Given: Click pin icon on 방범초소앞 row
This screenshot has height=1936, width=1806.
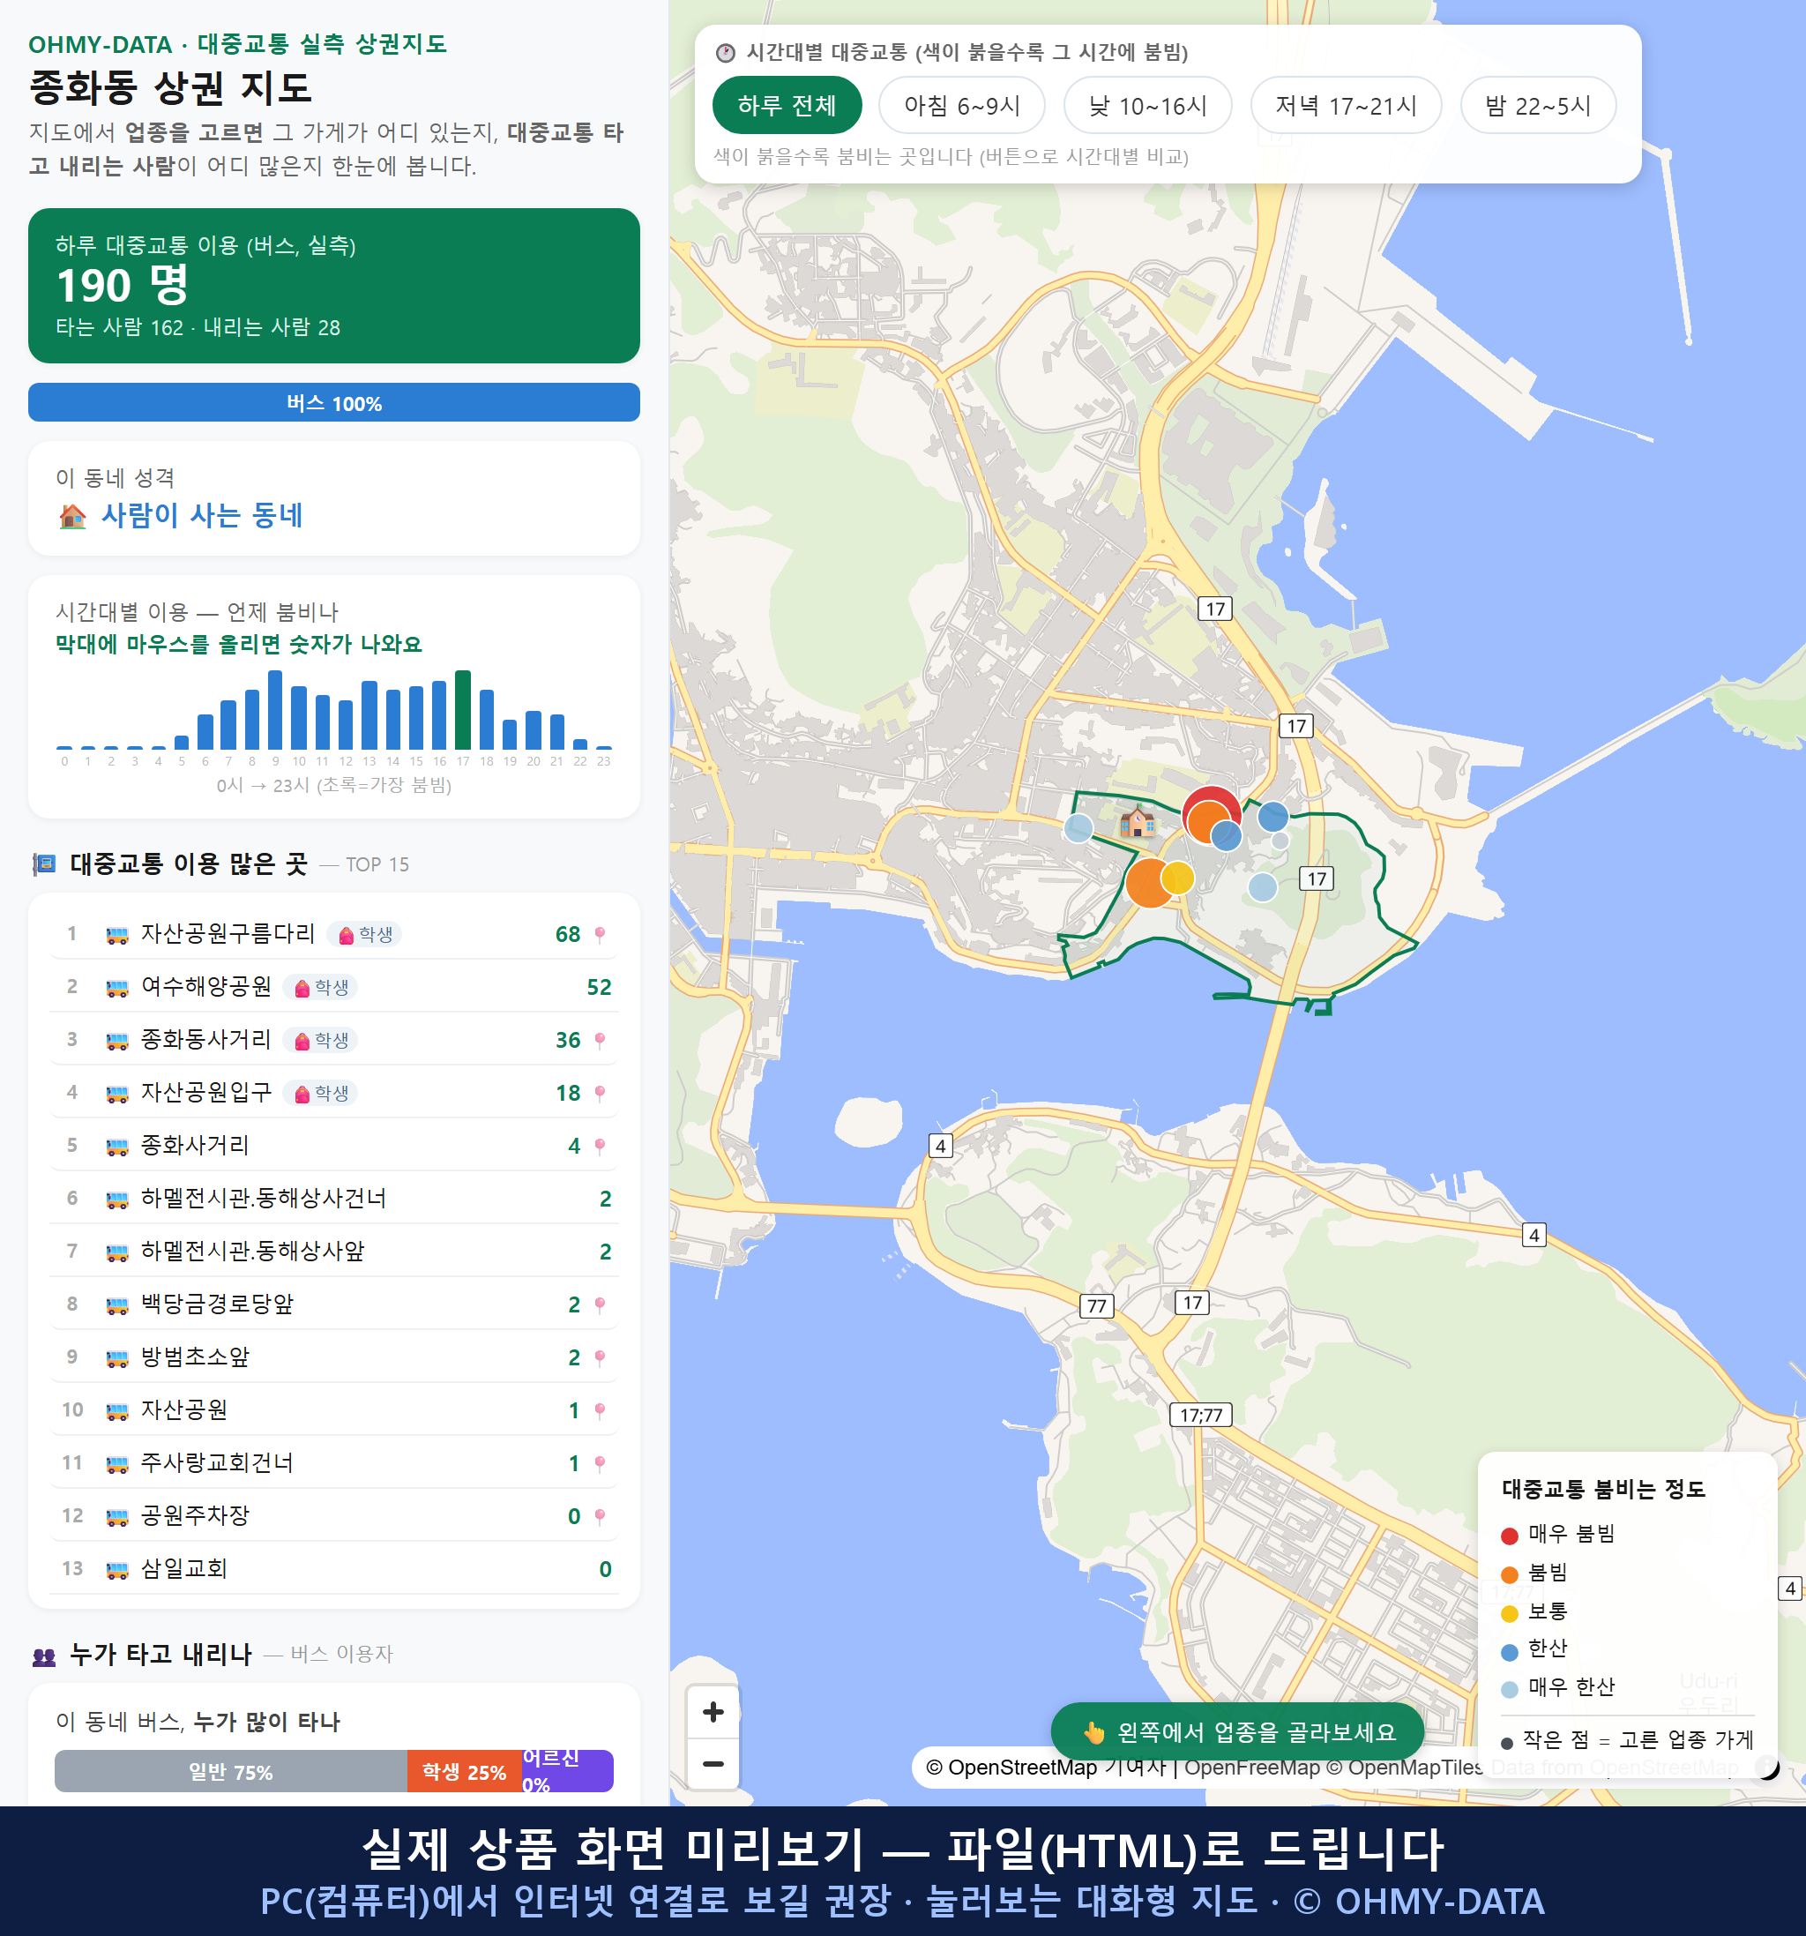Looking at the screenshot, I should (x=600, y=1357).
